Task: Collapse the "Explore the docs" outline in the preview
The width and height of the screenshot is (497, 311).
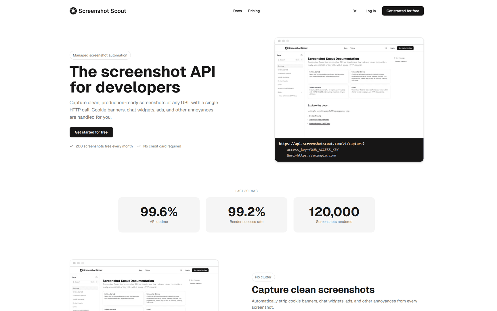Action: click(401, 61)
